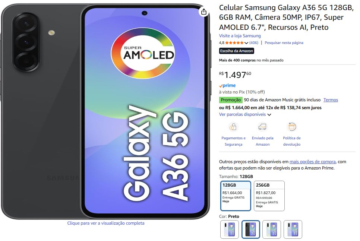Click the share icon on product image

[x=203, y=12]
